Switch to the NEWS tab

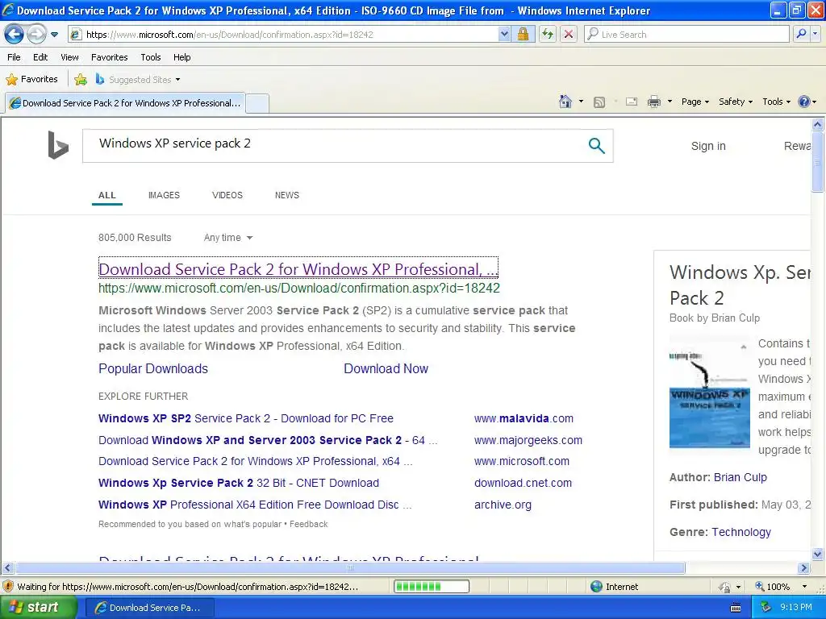click(x=286, y=195)
